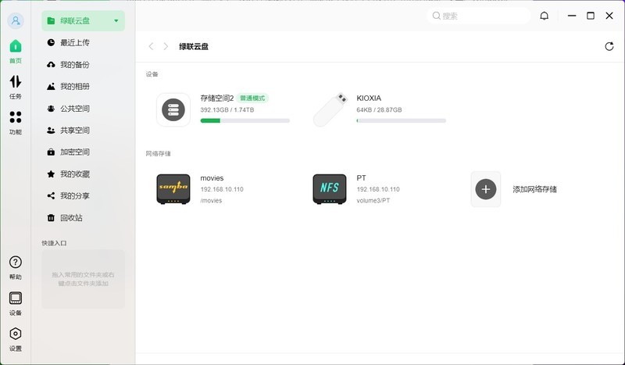The image size is (625, 365).
Task: Click the 64KB / 28.87GB capacity text
Action: coord(379,109)
